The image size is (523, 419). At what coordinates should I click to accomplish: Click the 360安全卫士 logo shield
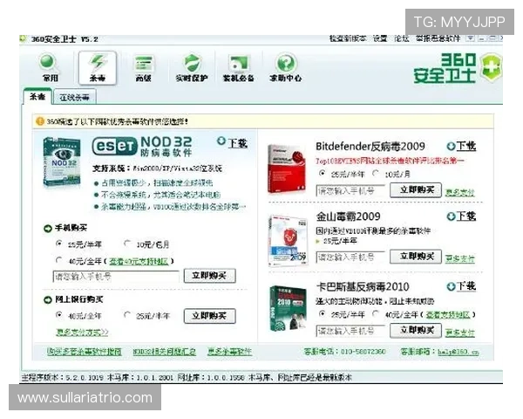point(491,68)
